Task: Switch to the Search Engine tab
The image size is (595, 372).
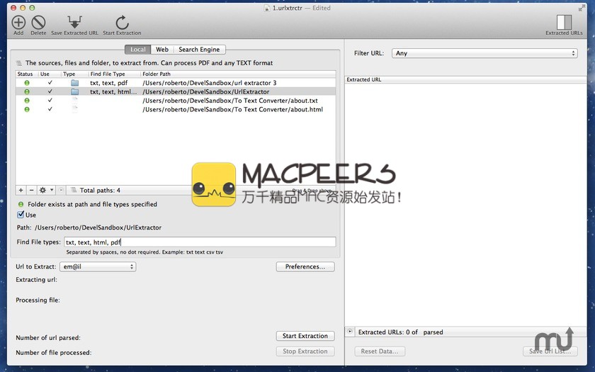Action: coord(199,50)
